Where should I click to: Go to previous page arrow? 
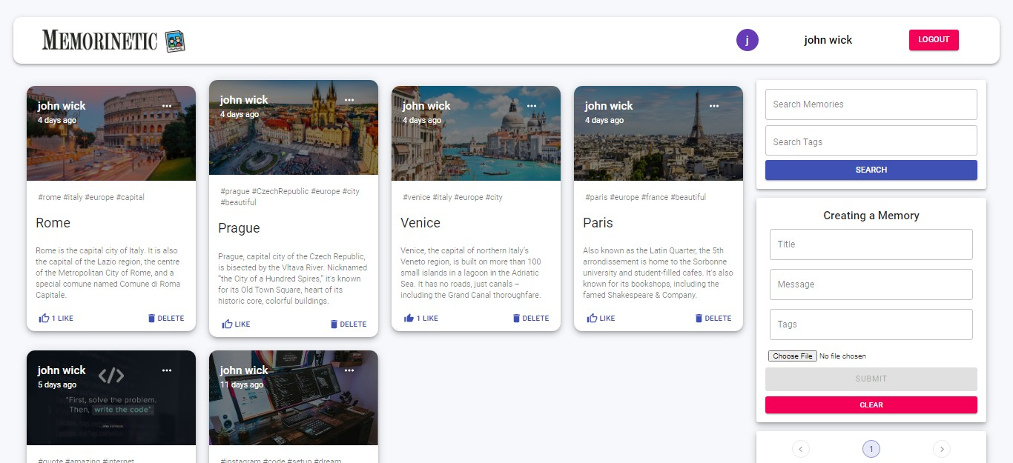click(x=801, y=449)
